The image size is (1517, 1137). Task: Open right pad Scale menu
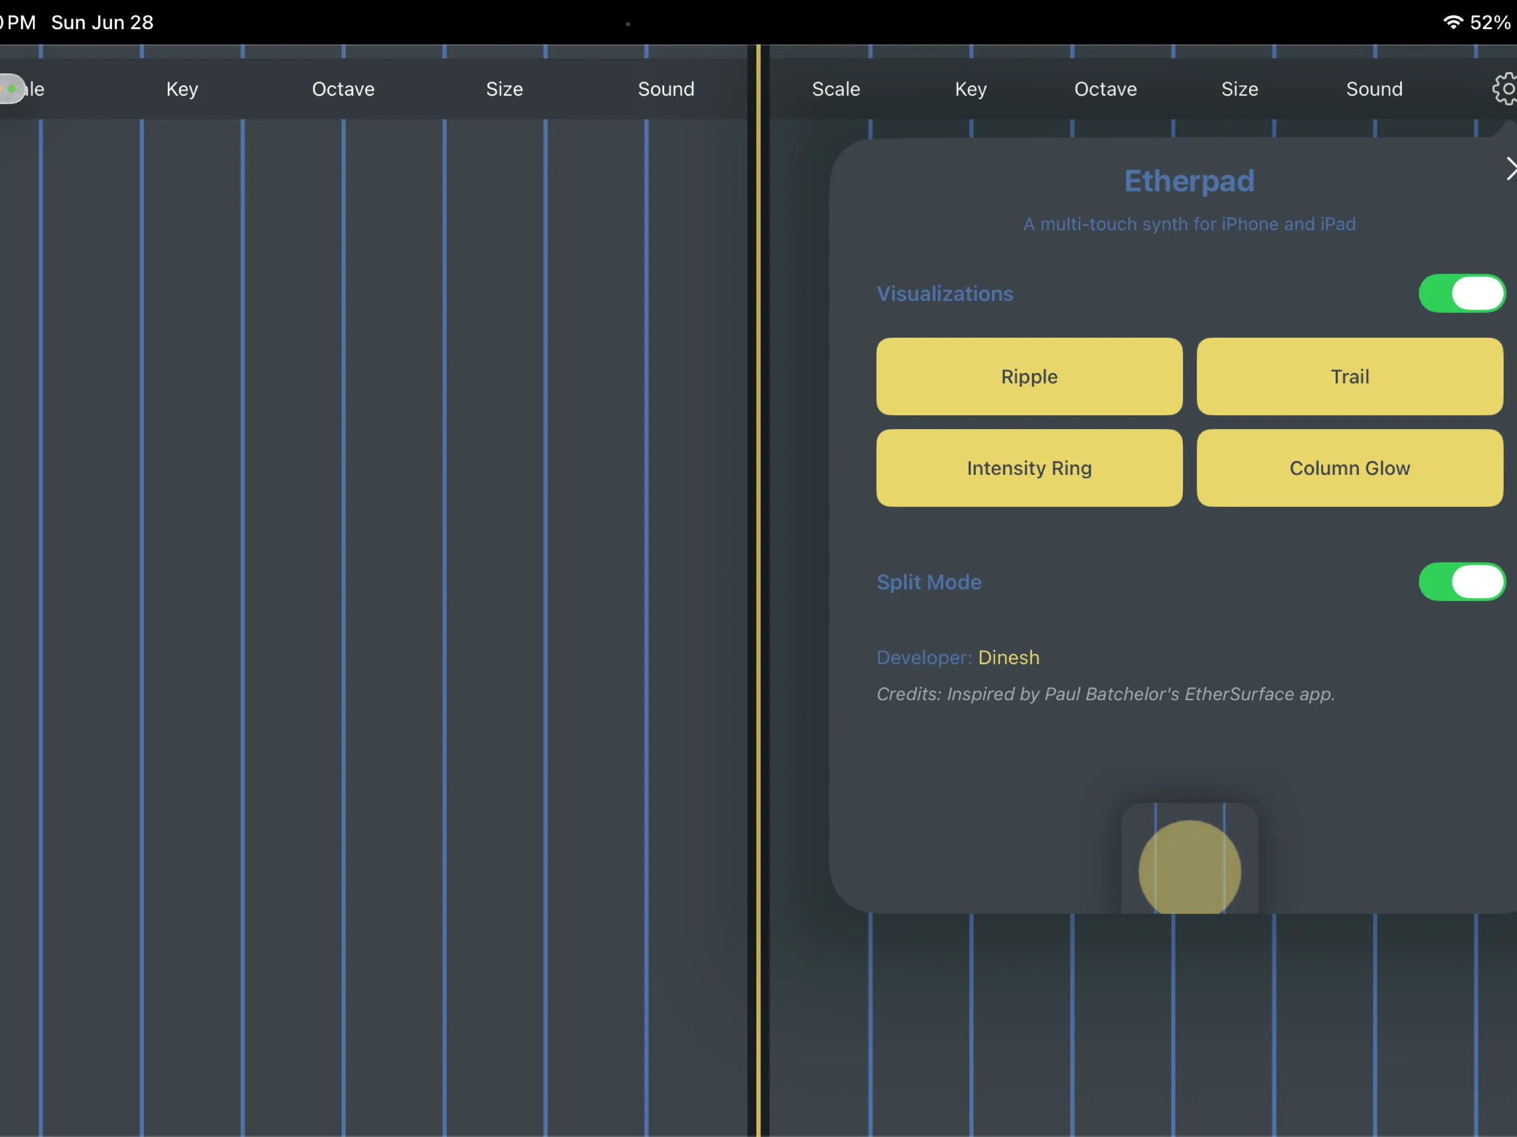(x=836, y=89)
